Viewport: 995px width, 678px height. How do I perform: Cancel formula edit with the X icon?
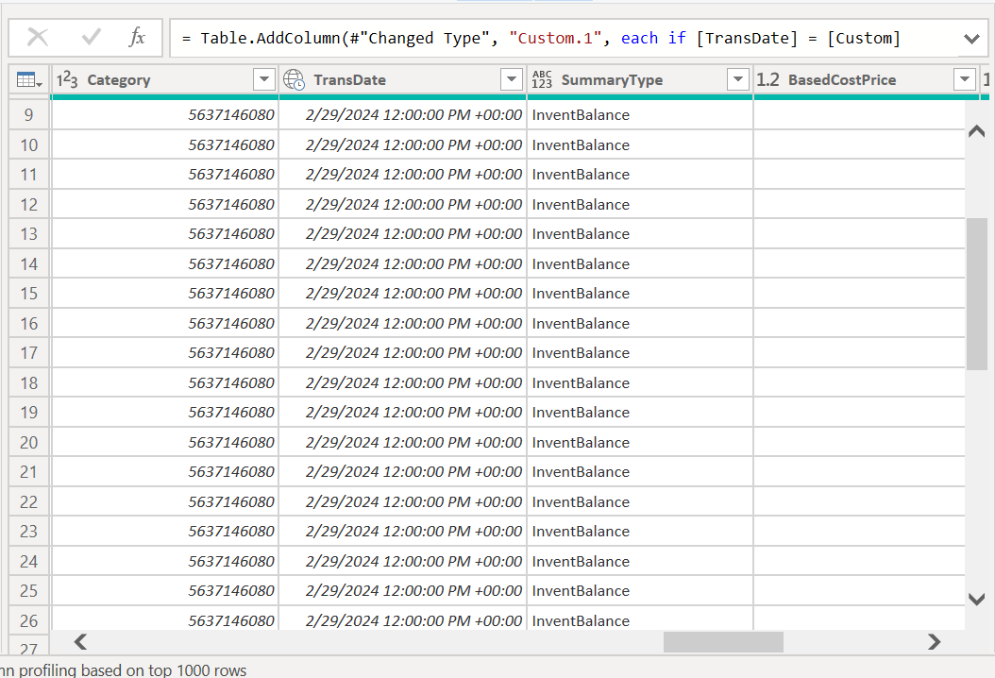tap(38, 38)
